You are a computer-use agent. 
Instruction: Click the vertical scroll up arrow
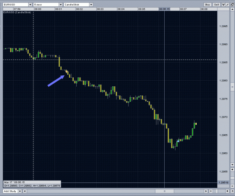(232, 9)
